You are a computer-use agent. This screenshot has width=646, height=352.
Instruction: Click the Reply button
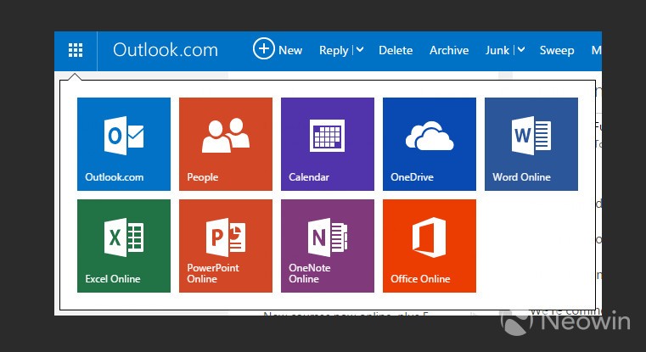point(333,50)
